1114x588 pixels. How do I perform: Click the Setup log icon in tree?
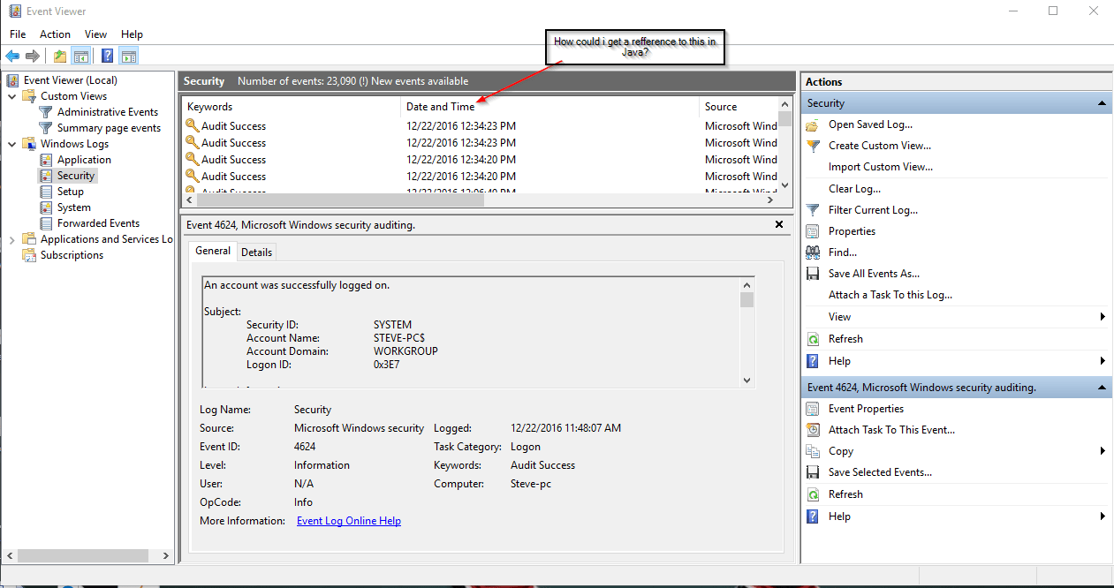[46, 192]
